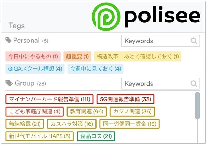Click the Group search magnifier icon
This screenshot has height=145, width=207.
pos(194,84)
